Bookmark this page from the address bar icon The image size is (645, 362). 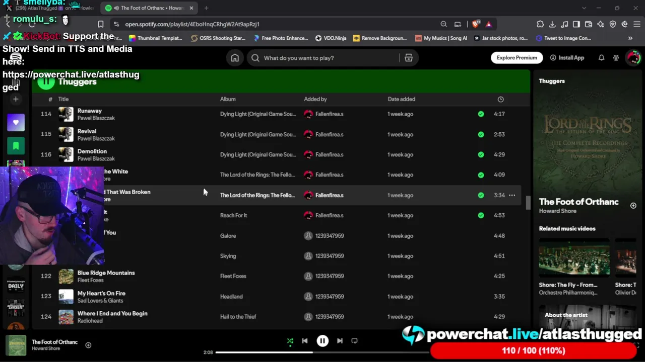click(100, 24)
